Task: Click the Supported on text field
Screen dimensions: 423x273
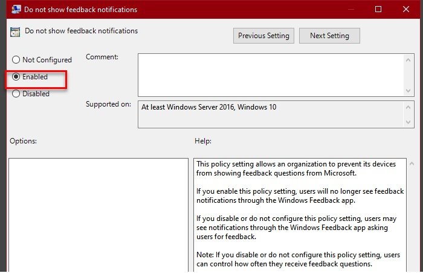Action: pos(270,114)
